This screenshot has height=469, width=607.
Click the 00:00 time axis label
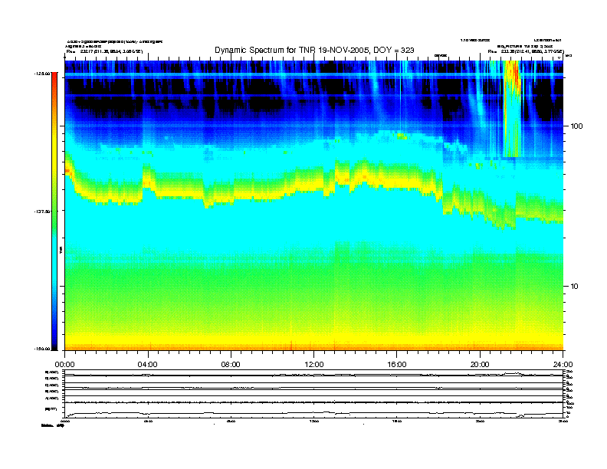tap(64, 365)
